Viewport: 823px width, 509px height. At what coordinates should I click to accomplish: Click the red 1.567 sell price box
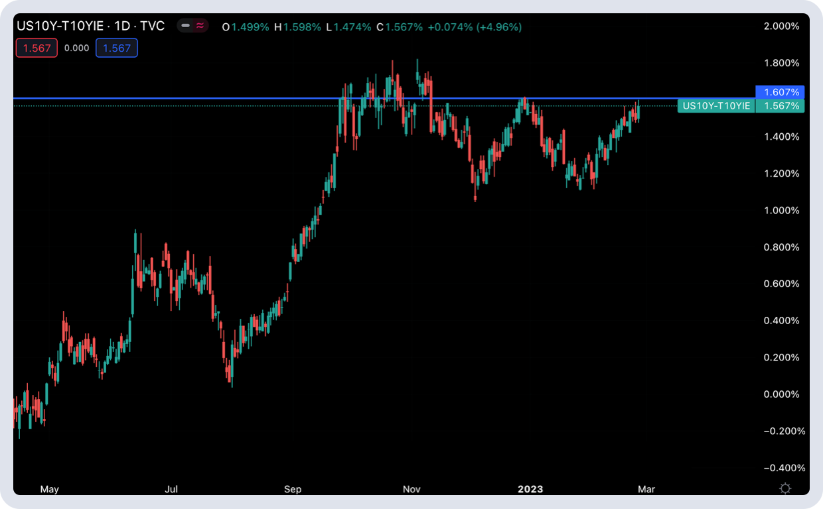coord(37,48)
